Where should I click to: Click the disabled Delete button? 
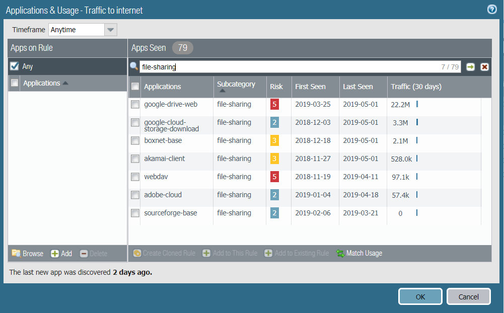(94, 254)
